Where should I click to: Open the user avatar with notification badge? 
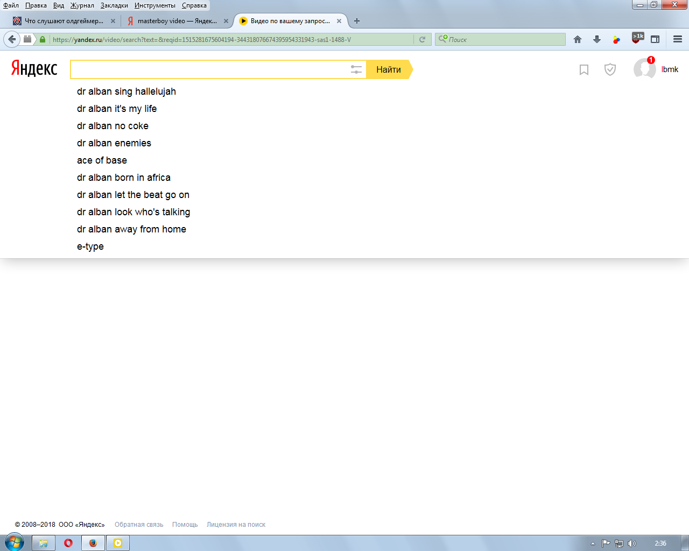click(644, 68)
